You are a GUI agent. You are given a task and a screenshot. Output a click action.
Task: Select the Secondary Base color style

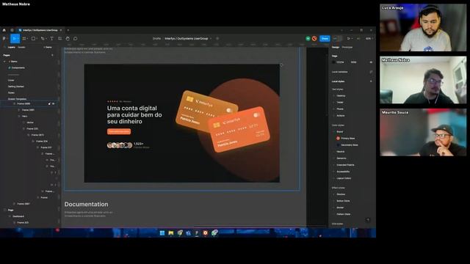(x=349, y=145)
